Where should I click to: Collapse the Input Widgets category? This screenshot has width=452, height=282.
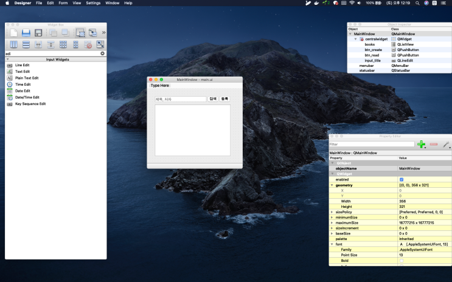pyautogui.click(x=8, y=60)
